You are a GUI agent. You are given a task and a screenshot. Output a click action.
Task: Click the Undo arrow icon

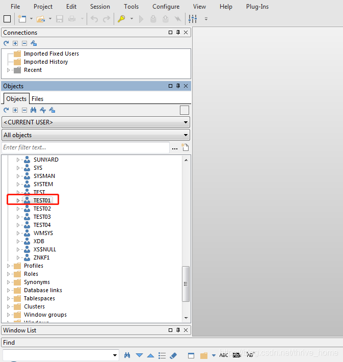coord(94,19)
